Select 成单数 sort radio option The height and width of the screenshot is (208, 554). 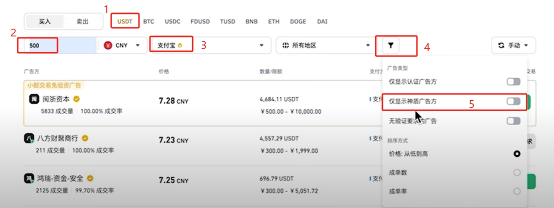(517, 173)
